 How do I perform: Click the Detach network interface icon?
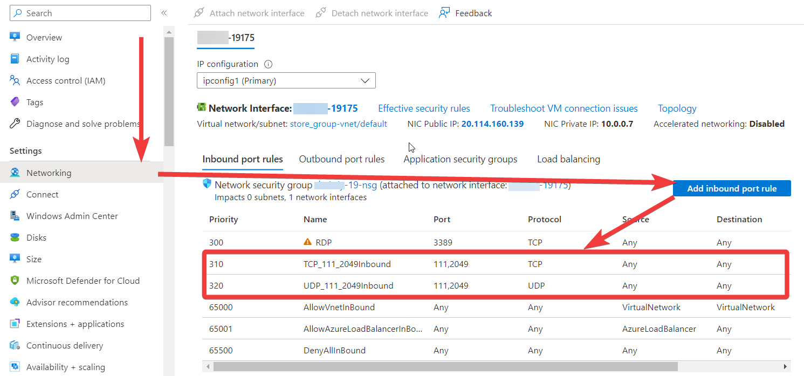click(x=321, y=13)
